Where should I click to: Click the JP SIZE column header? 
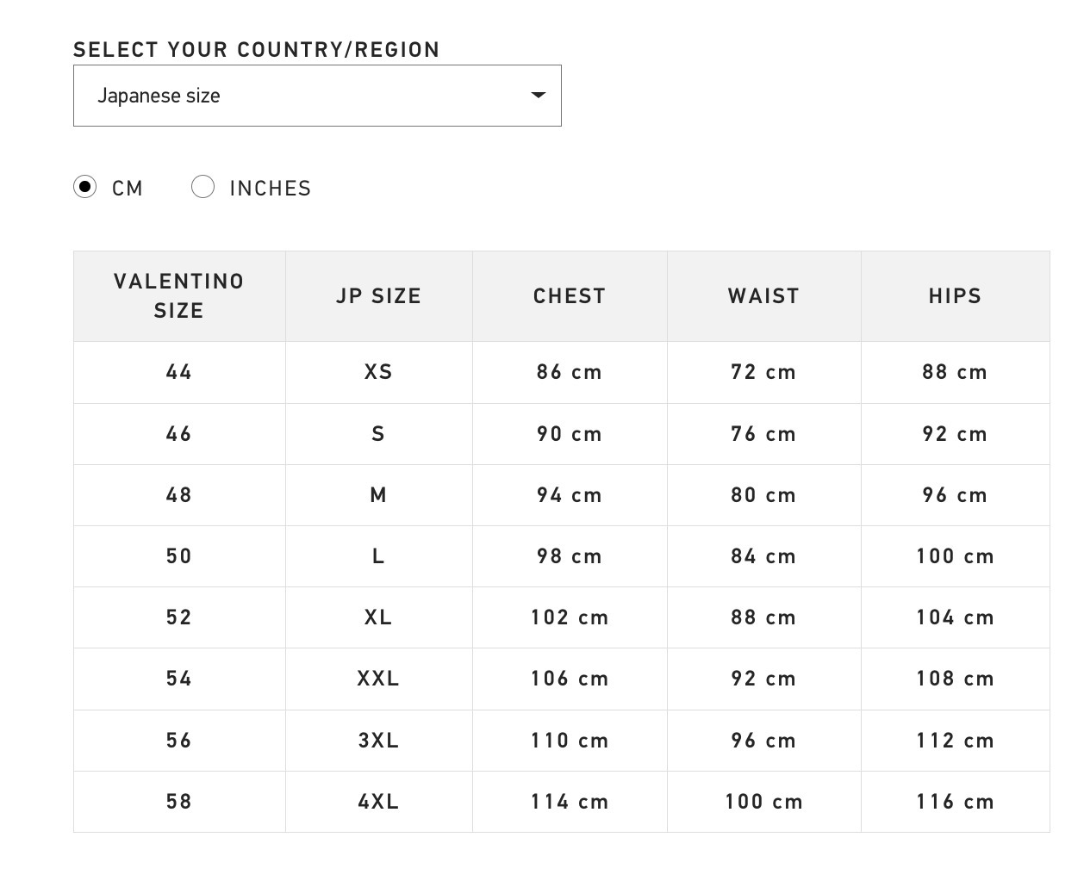[379, 296]
